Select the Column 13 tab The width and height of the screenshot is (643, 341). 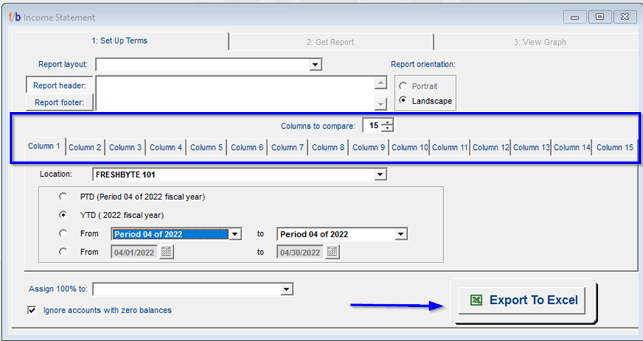(532, 147)
